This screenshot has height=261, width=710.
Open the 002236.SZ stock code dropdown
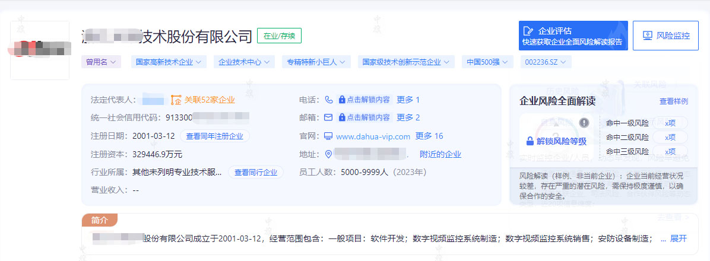[x=546, y=61]
